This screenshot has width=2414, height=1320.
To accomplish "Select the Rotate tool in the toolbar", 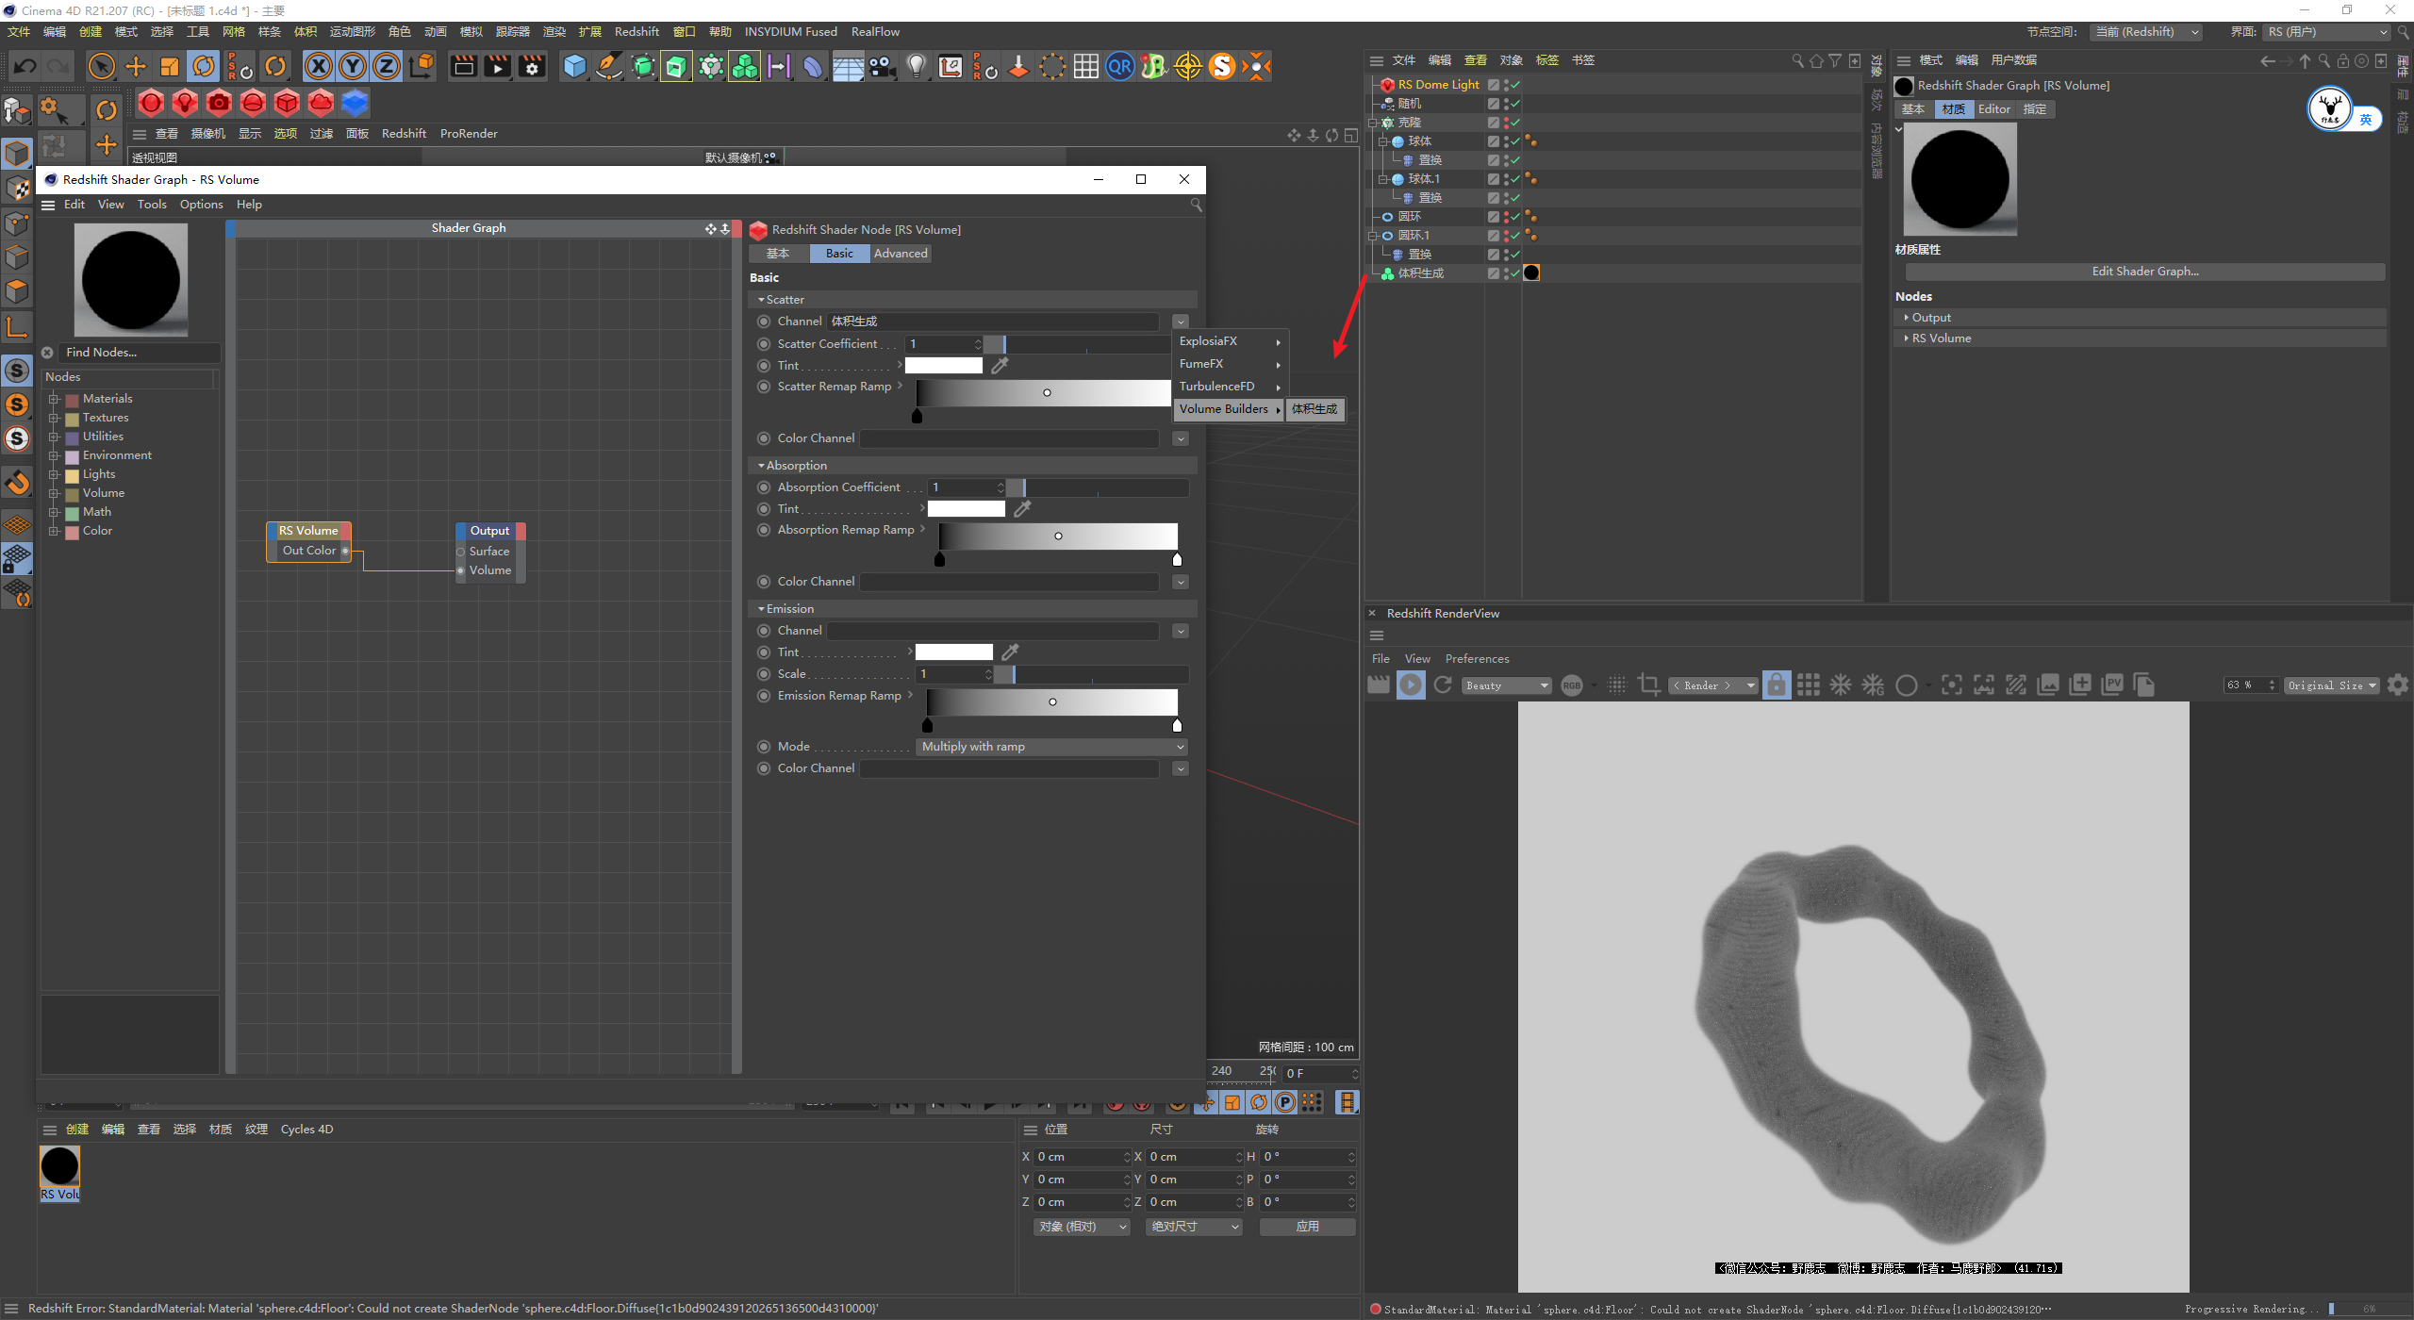I will point(204,67).
